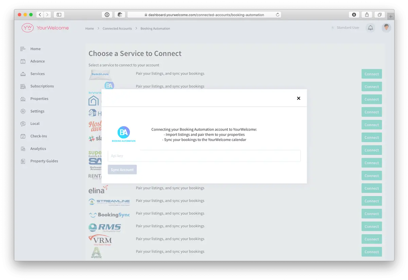This screenshot has height=280, width=408.
Task: Click the Connect button in the slack row
Action: pyautogui.click(x=372, y=137)
